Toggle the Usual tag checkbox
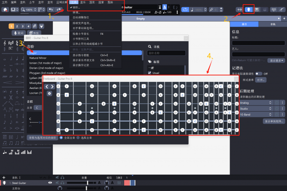287x191 pixels. 149,73
